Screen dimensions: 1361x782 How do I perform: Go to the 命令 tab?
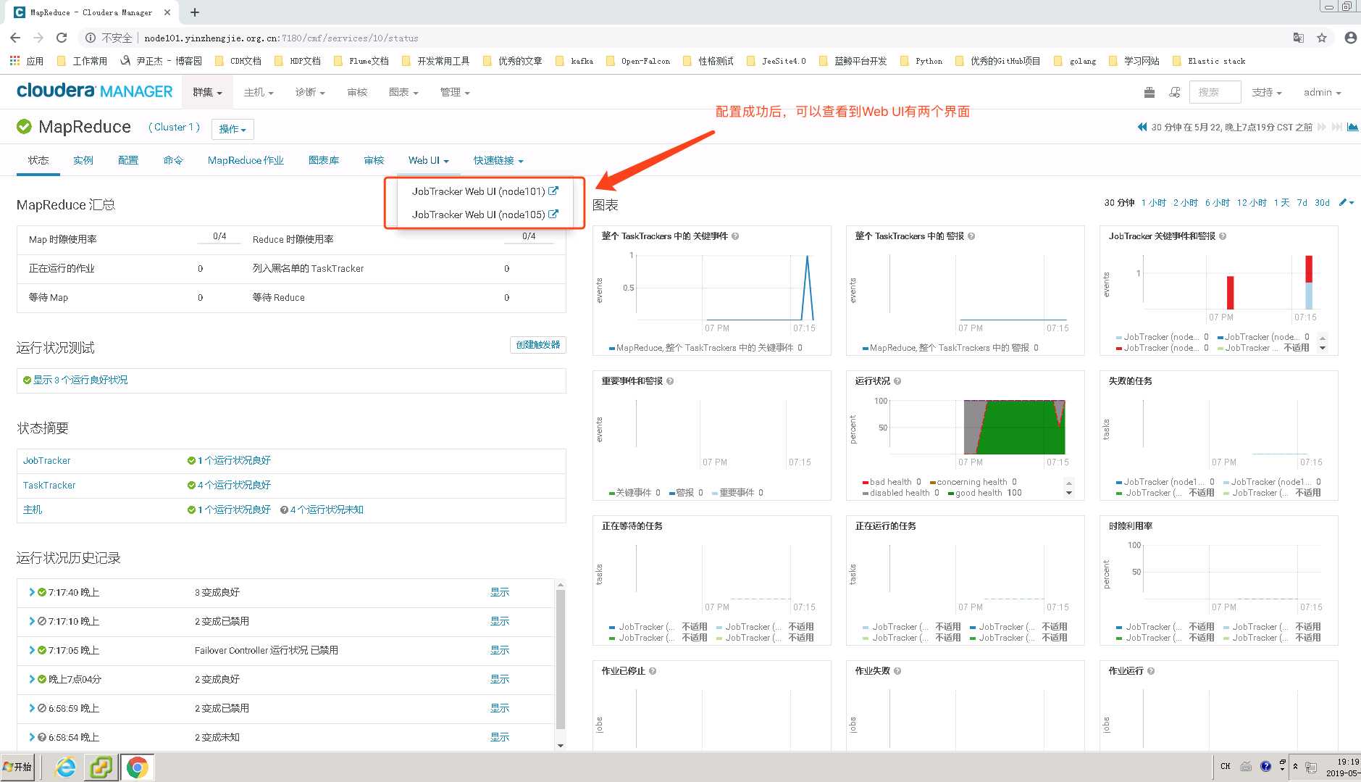[173, 160]
